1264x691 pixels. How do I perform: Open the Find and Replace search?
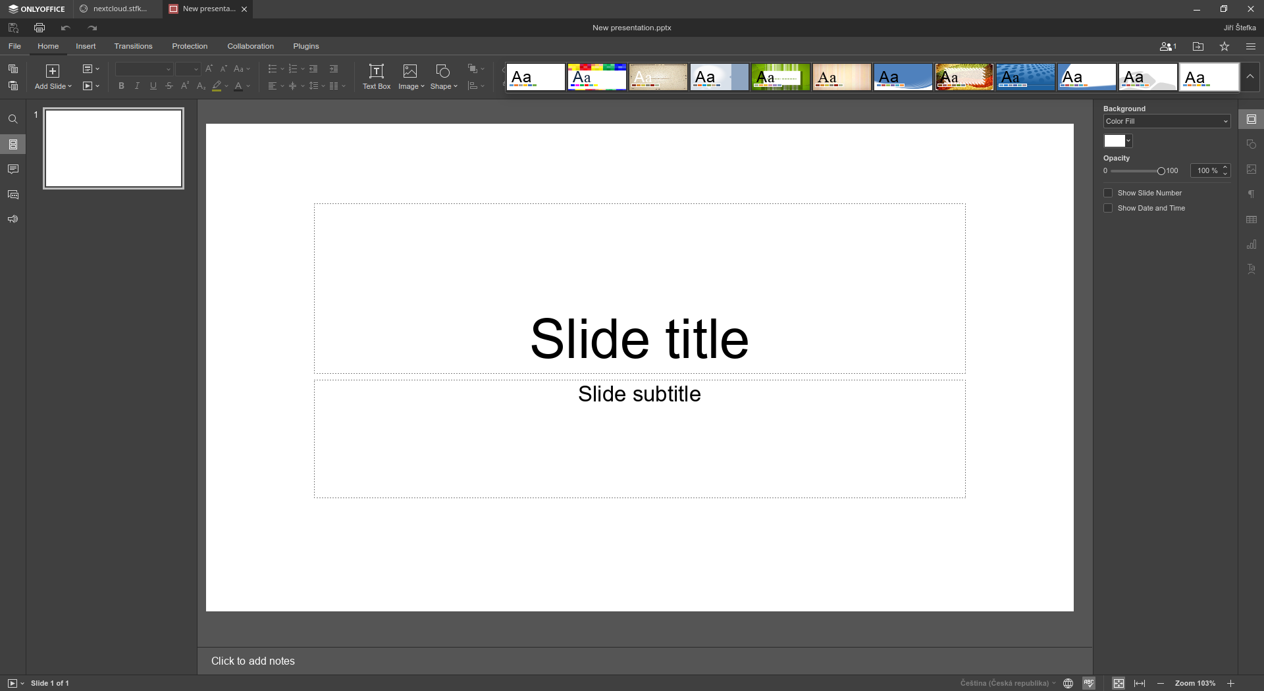coord(13,119)
